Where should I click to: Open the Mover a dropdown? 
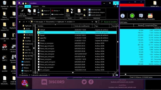click(46, 11)
